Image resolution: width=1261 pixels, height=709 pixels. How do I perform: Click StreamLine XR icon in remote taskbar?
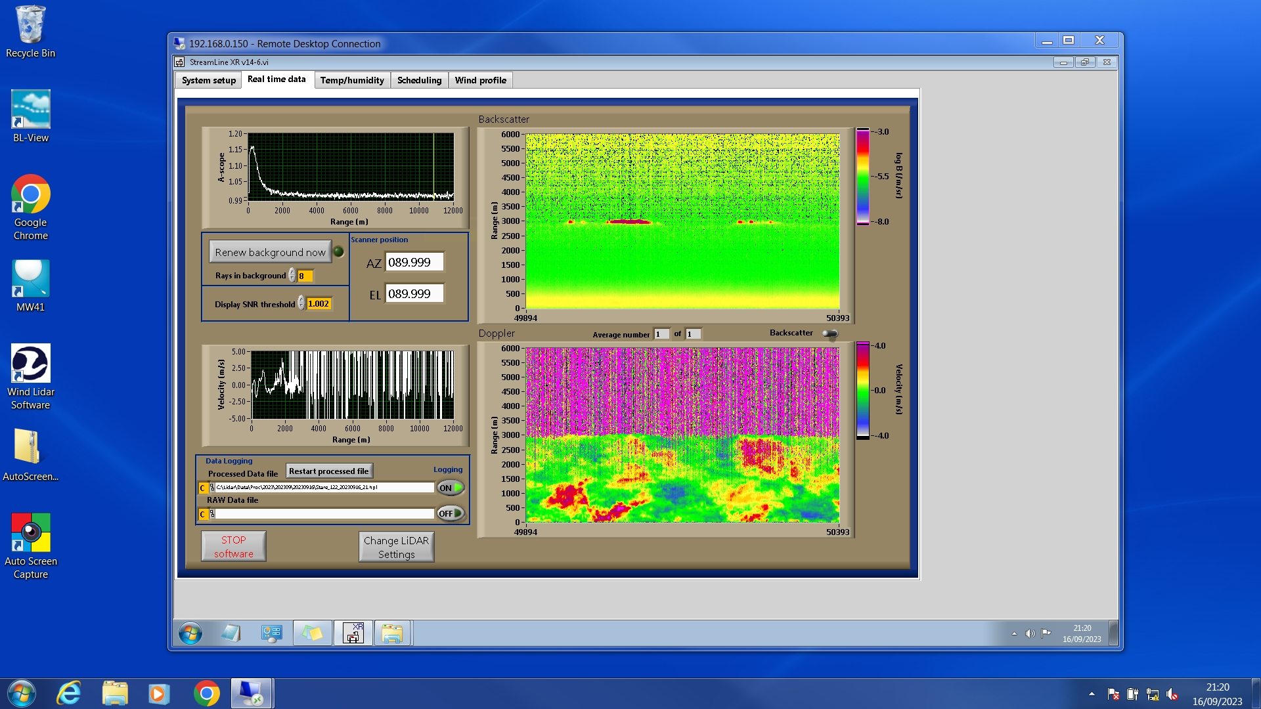coord(353,633)
